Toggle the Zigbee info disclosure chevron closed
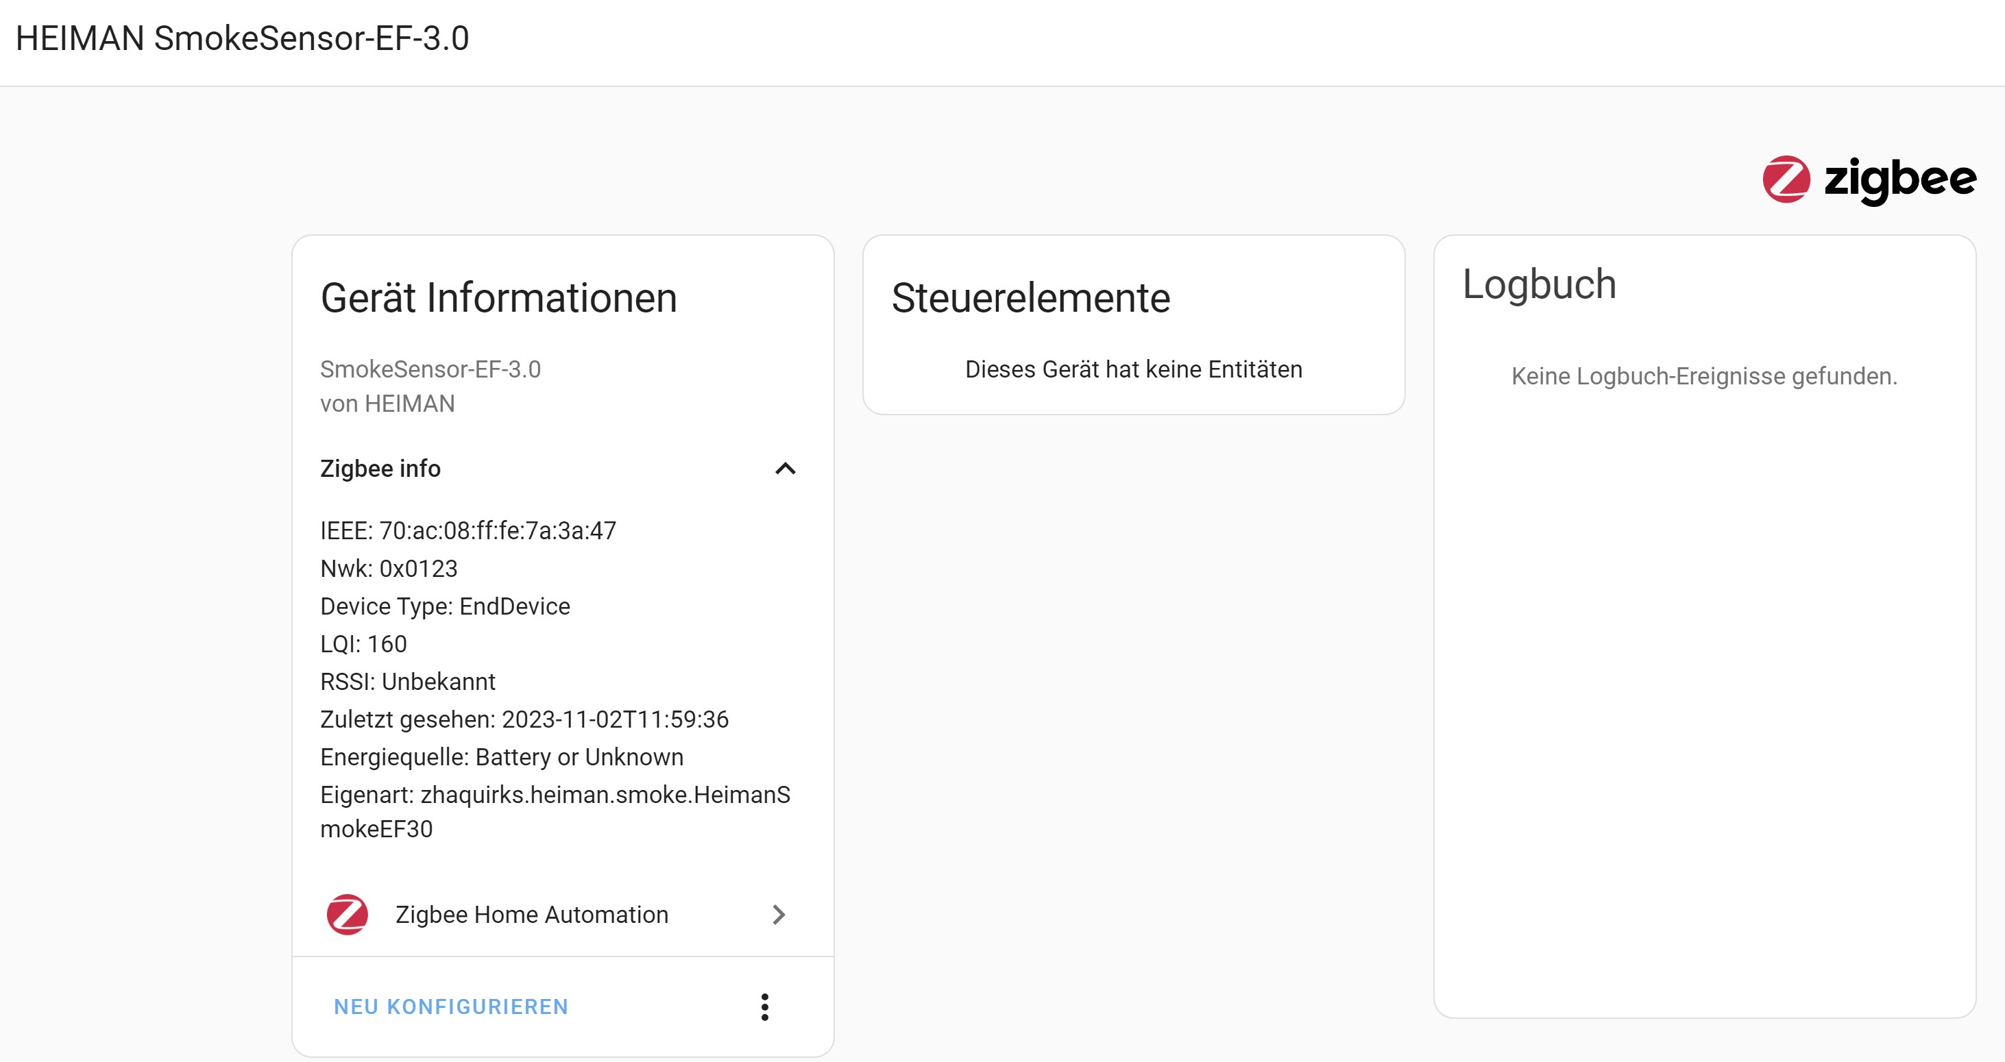 point(786,469)
